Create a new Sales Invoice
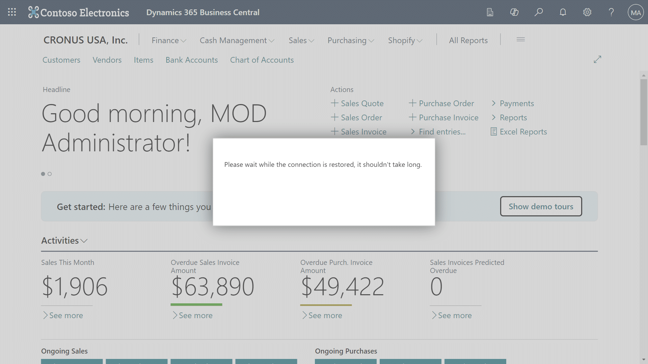The width and height of the screenshot is (648, 364). click(363, 132)
